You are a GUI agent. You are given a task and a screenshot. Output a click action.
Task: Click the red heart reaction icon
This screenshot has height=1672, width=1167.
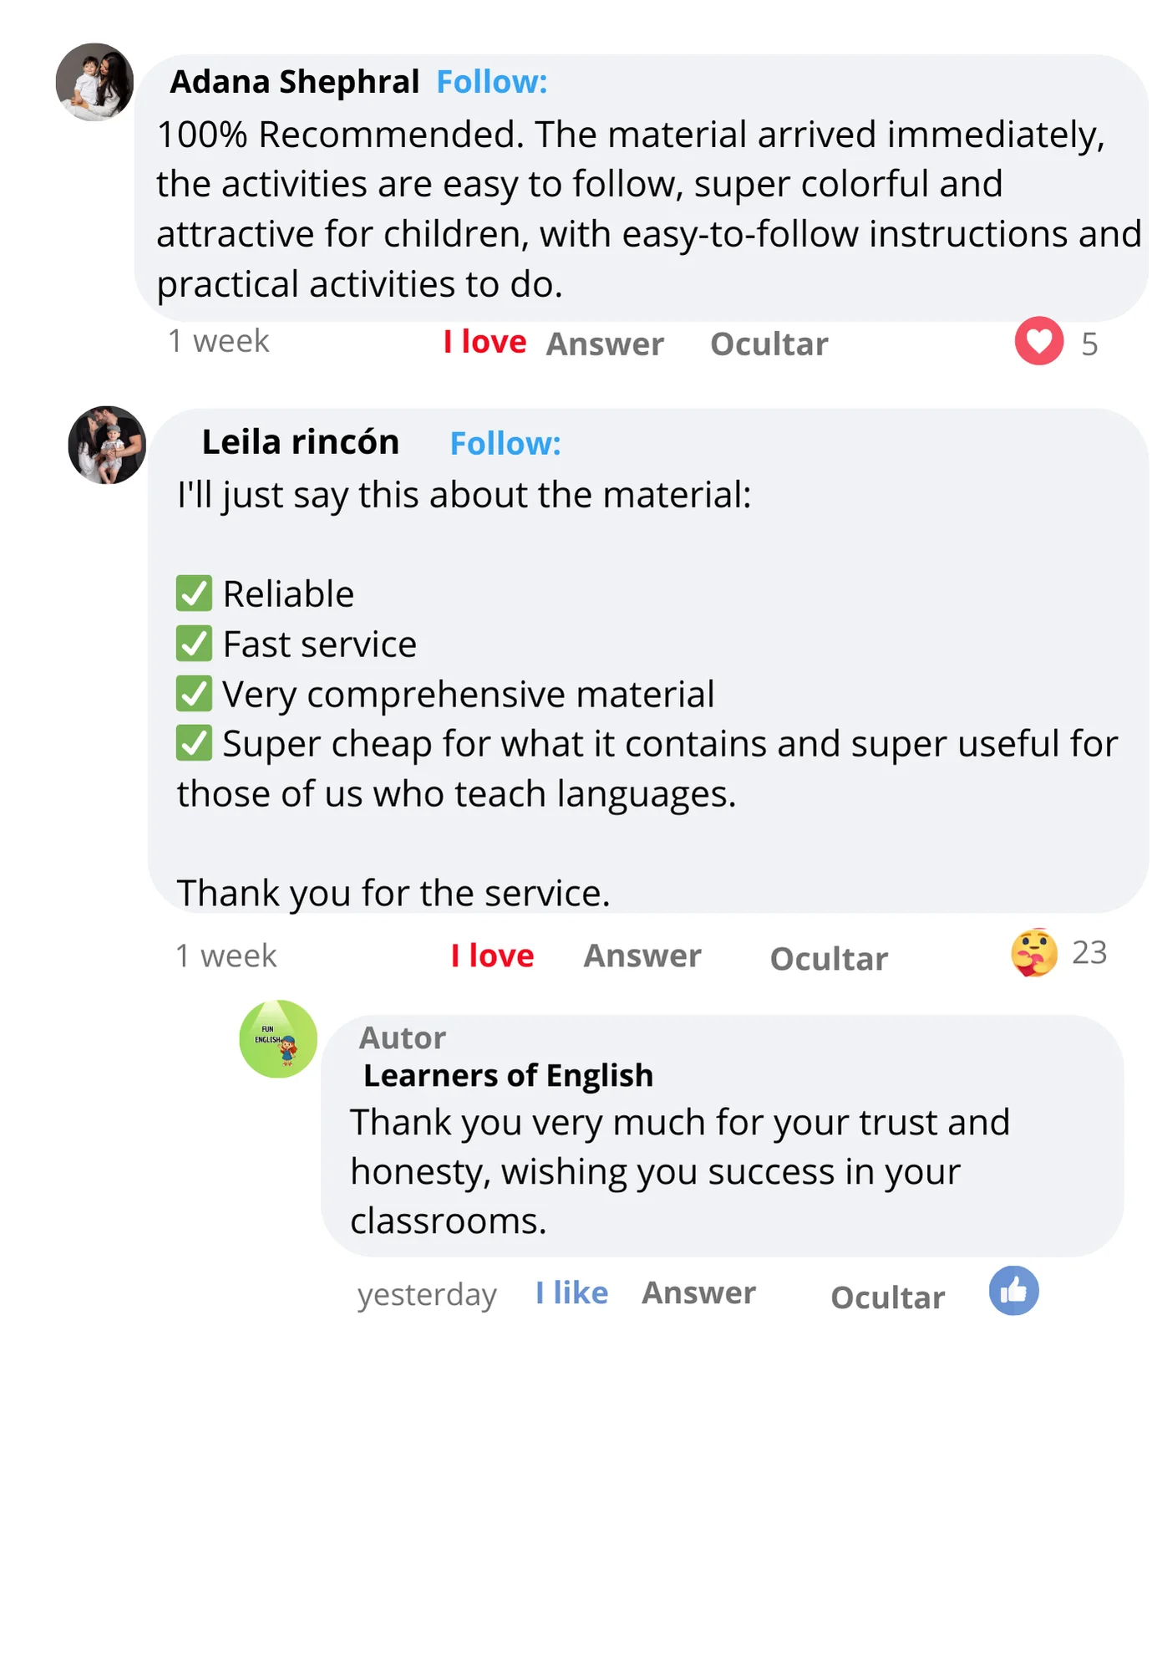tap(1038, 341)
